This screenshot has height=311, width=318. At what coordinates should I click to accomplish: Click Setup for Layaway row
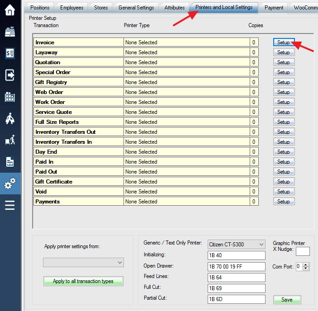[x=284, y=52]
